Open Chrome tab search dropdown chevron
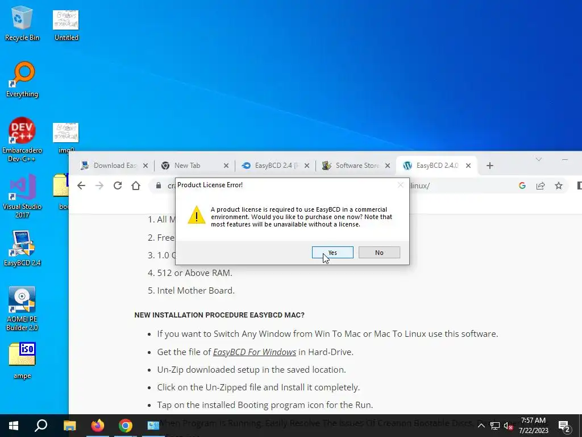 pos(539,159)
